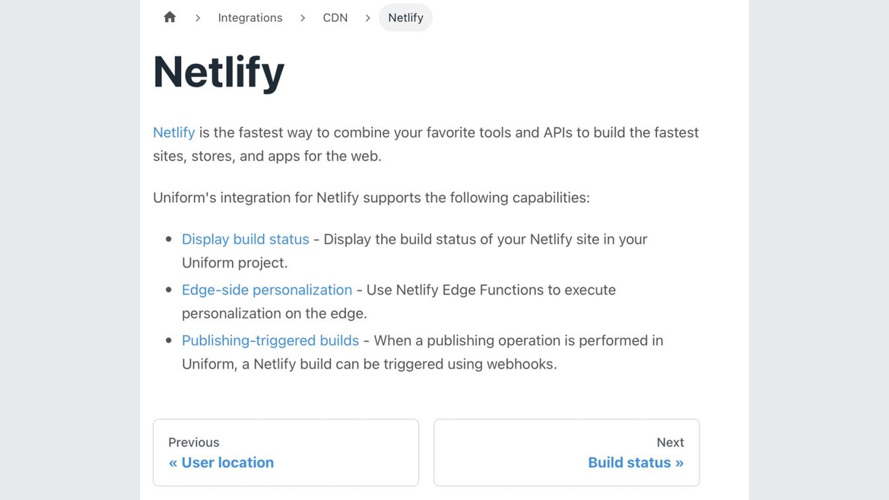Image resolution: width=889 pixels, height=500 pixels.
Task: Open the Display build status link
Action: 246,239
